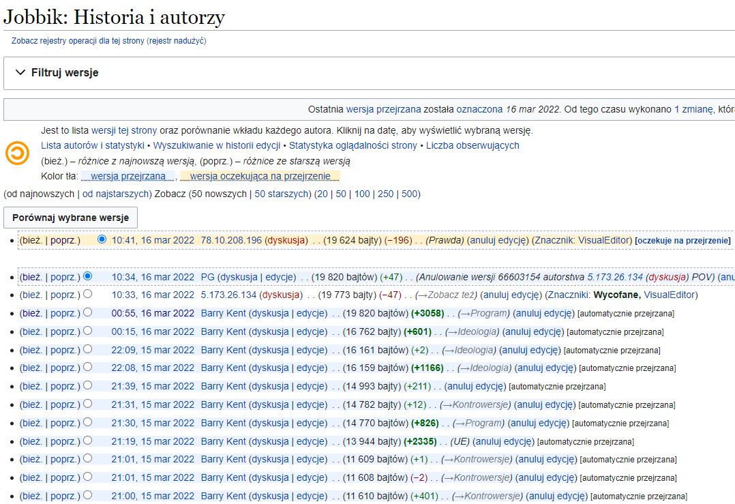Open the 10:41, 16 mar 2022 revision
The height and width of the screenshot is (504, 735).
click(153, 240)
